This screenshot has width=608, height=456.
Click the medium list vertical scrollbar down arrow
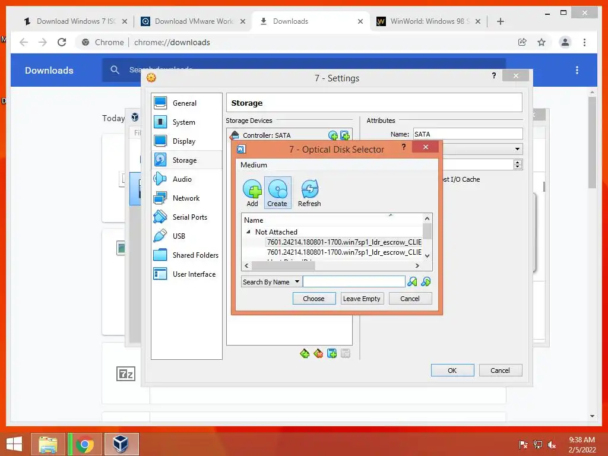coord(427,255)
